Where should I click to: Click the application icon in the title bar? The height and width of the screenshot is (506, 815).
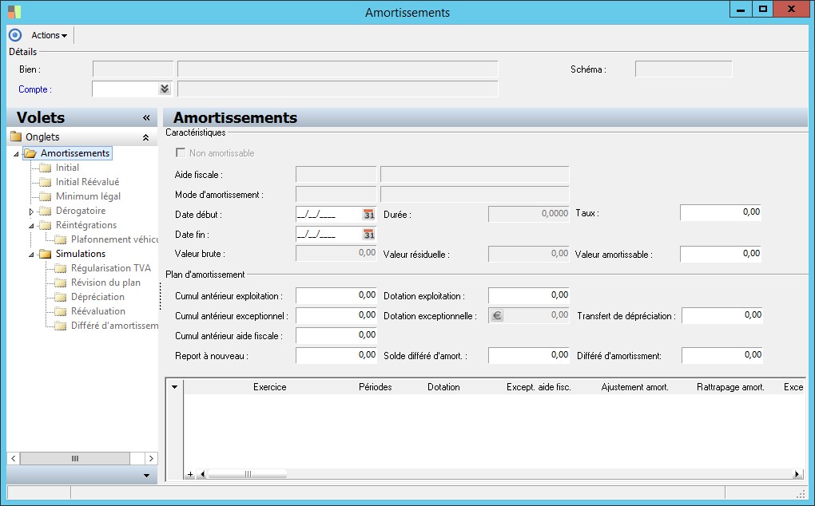pyautogui.click(x=14, y=12)
